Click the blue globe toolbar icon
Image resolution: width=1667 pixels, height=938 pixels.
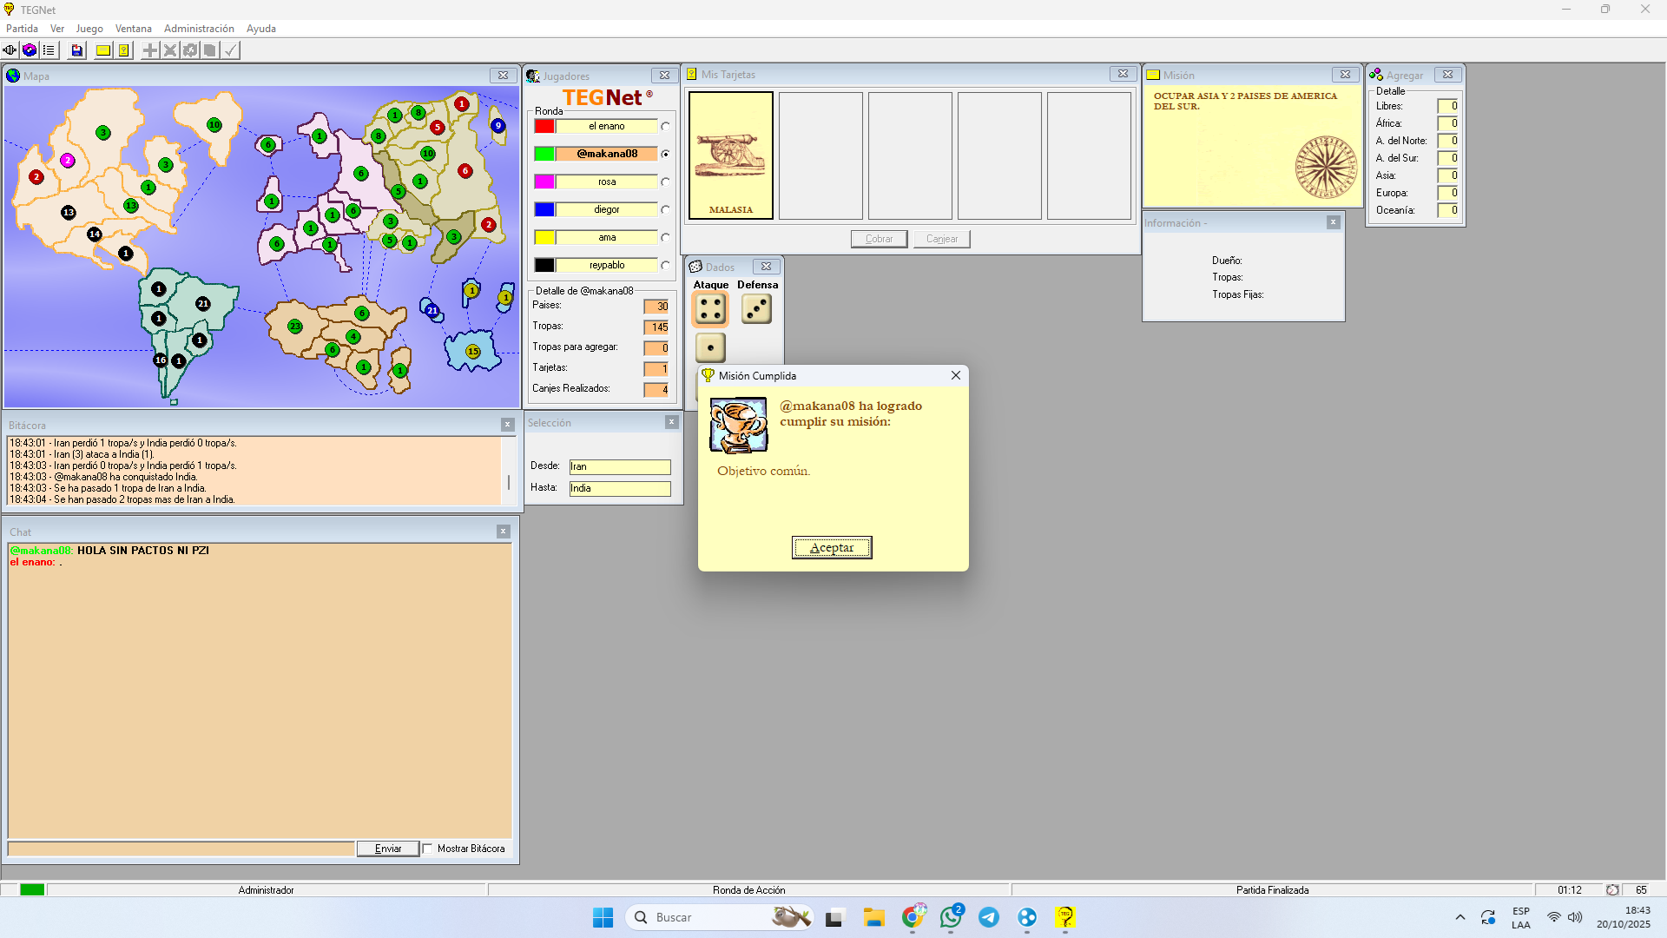(30, 50)
